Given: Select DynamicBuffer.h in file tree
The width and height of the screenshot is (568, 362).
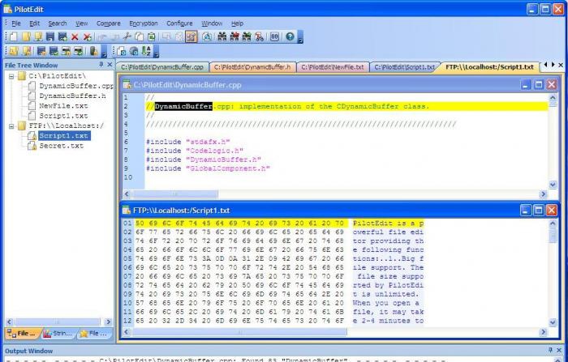Looking at the screenshot, I should pyautogui.click(x=72, y=96).
